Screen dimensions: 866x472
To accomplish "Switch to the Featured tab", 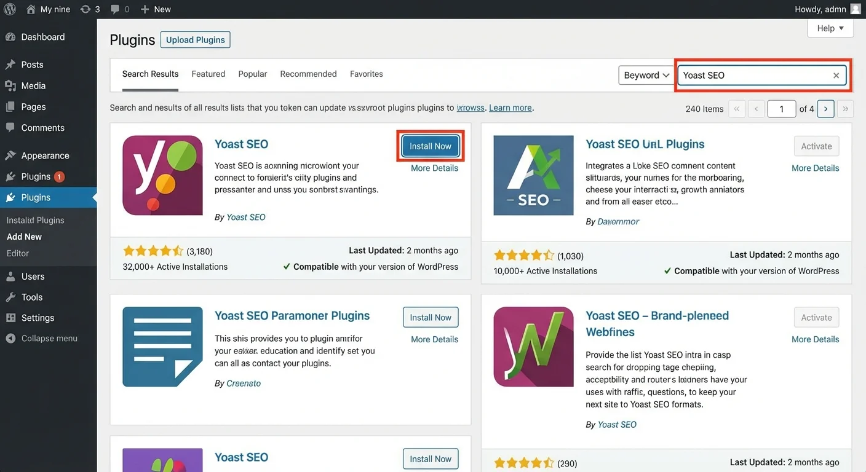I will pyautogui.click(x=209, y=74).
